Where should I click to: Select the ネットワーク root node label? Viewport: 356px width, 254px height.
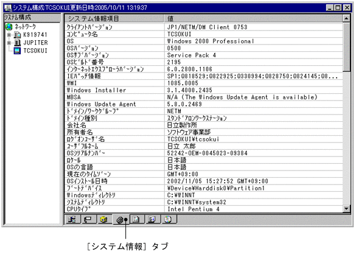[26, 27]
